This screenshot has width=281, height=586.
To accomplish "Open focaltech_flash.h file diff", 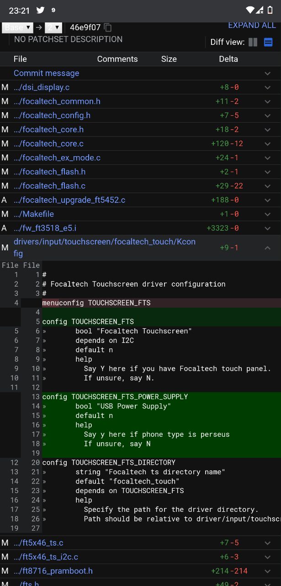I will (x=50, y=172).
